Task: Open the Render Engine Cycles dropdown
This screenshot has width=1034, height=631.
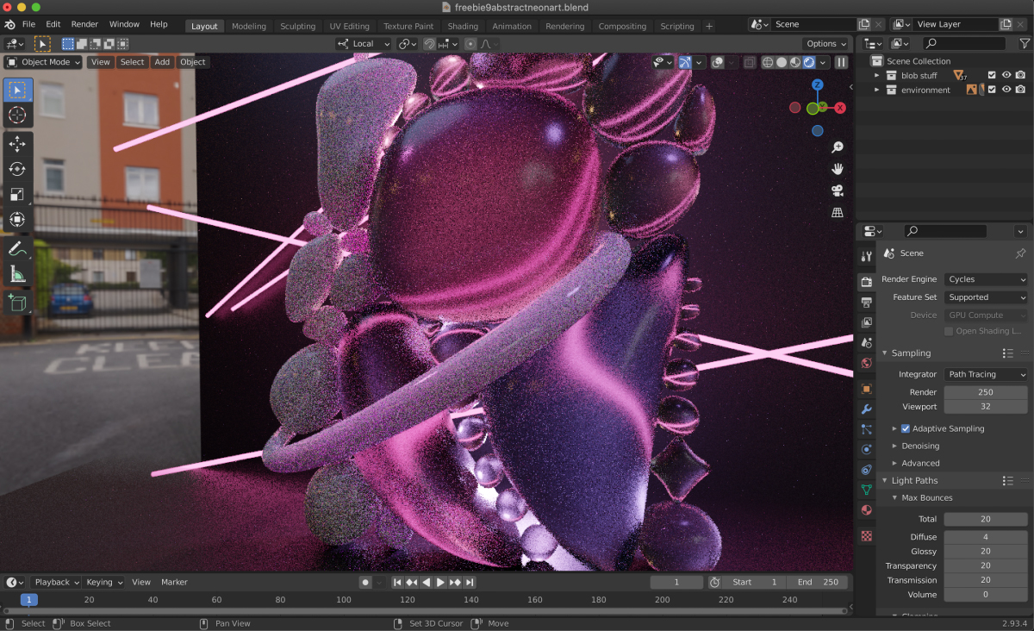Action: pos(987,279)
